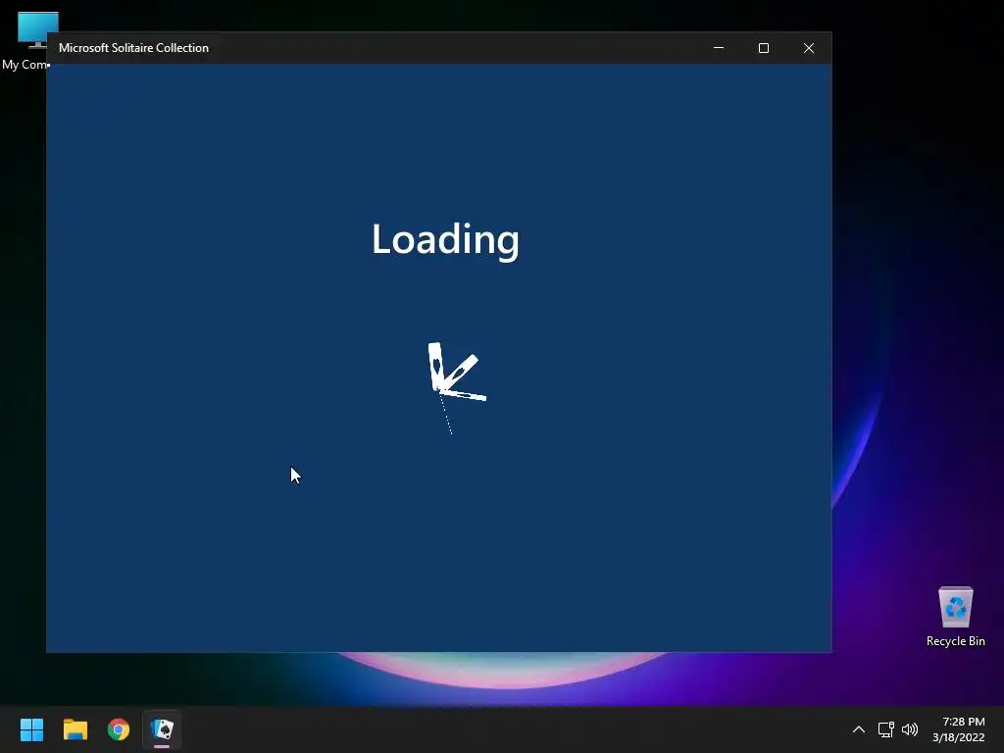Open the Windows Start menu
1004x753 pixels.
point(31,729)
